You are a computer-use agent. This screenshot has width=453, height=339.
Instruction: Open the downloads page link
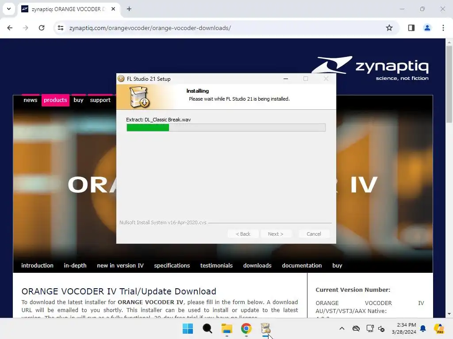tap(257, 265)
